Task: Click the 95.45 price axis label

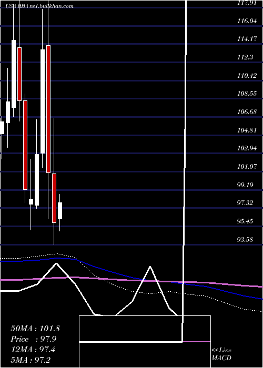Action: pos(245,221)
